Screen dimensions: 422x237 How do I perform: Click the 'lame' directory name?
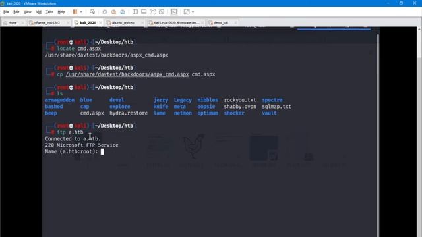(x=160, y=113)
